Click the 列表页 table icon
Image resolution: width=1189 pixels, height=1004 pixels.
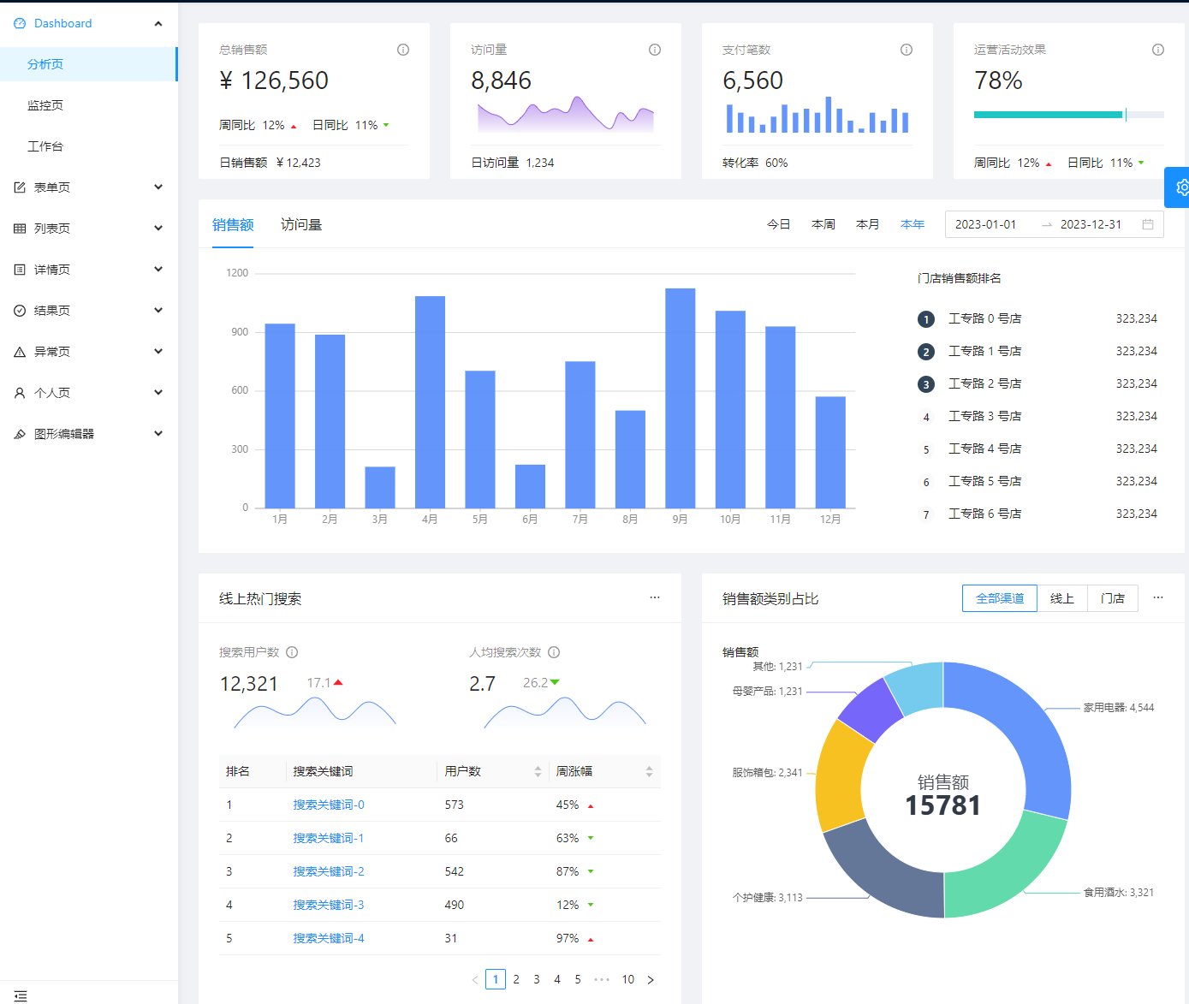pos(20,229)
